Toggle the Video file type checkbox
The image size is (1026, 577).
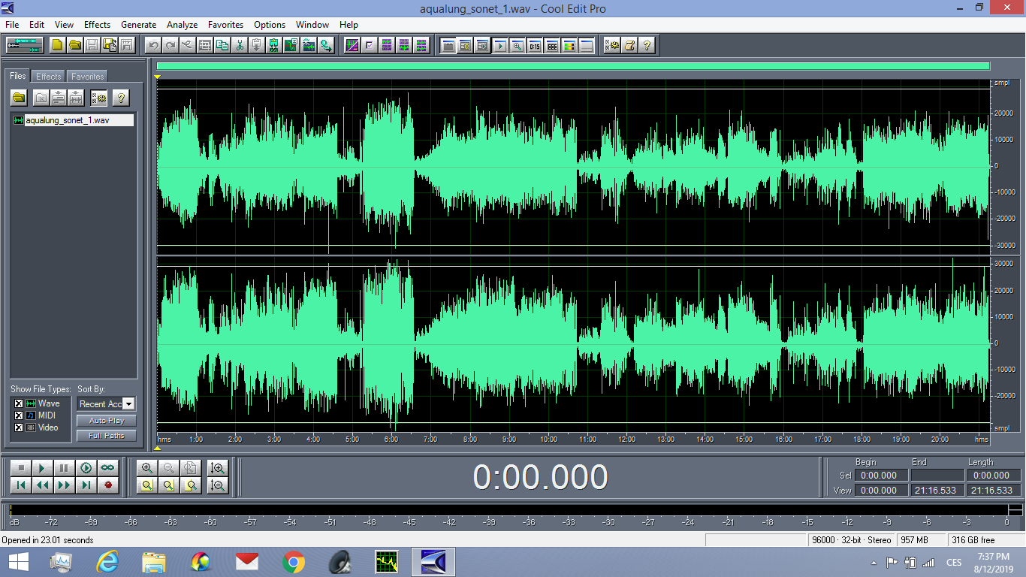point(19,427)
